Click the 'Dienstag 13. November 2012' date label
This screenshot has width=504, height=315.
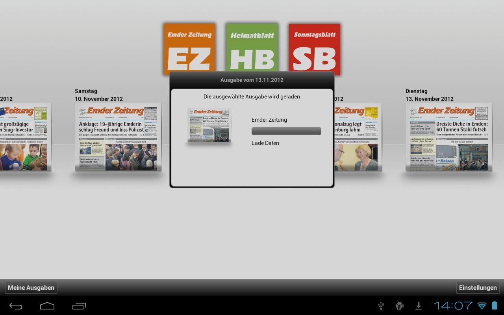click(430, 95)
